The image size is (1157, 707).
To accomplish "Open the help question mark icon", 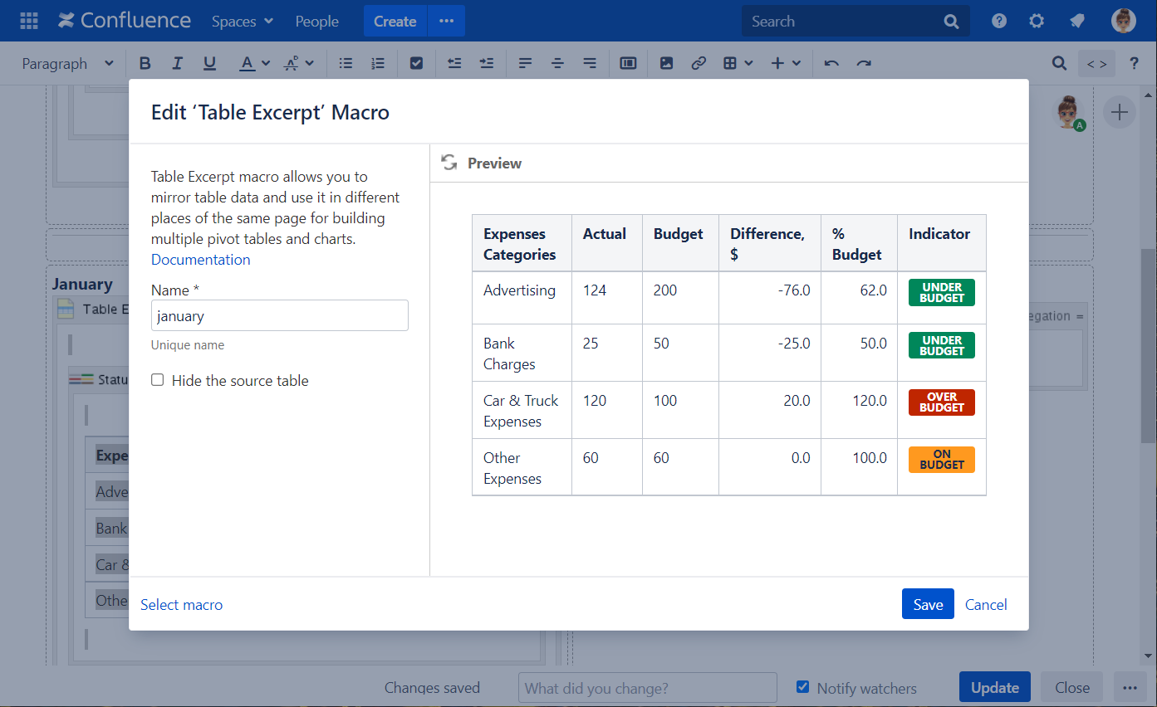I will pyautogui.click(x=999, y=22).
